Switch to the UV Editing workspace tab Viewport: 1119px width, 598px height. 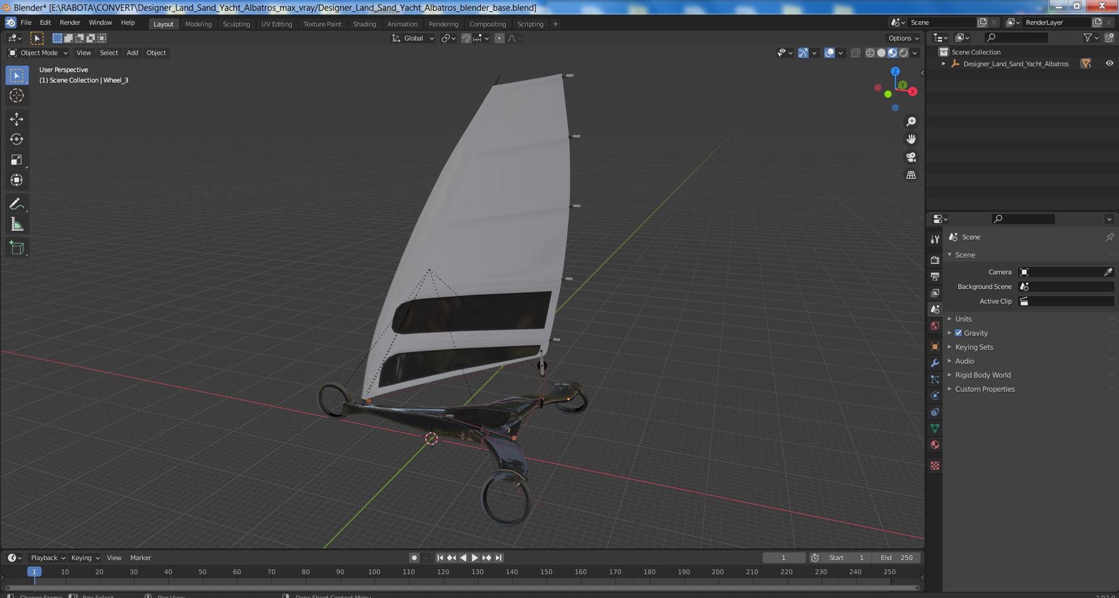click(x=276, y=24)
